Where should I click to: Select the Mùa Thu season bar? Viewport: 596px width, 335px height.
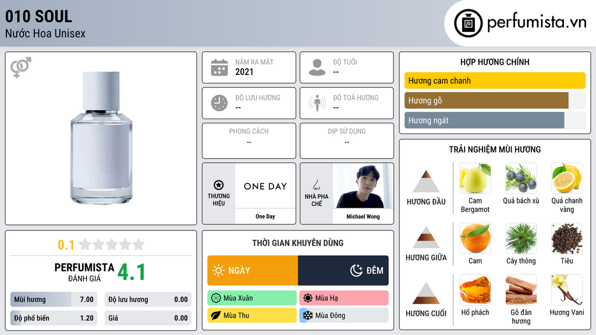point(252,315)
